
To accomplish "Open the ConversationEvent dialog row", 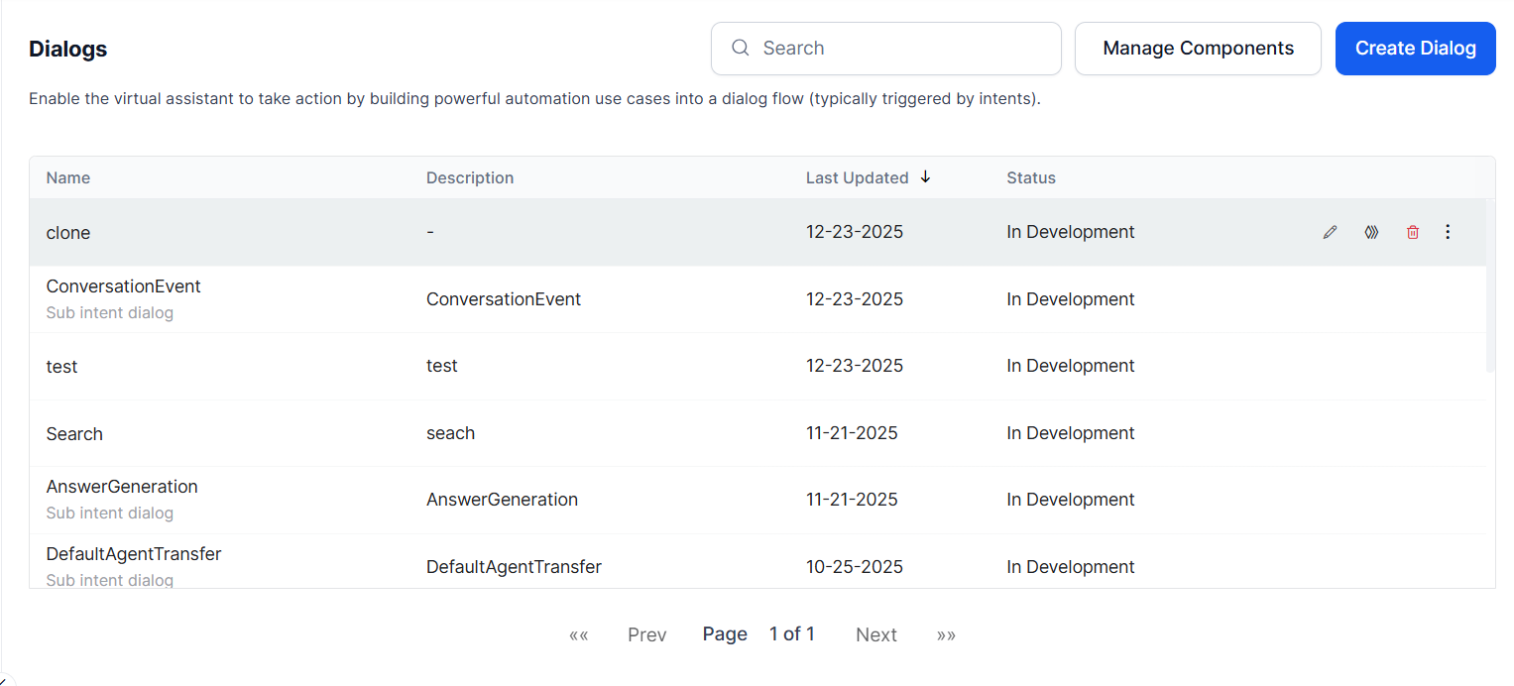I will click(123, 286).
